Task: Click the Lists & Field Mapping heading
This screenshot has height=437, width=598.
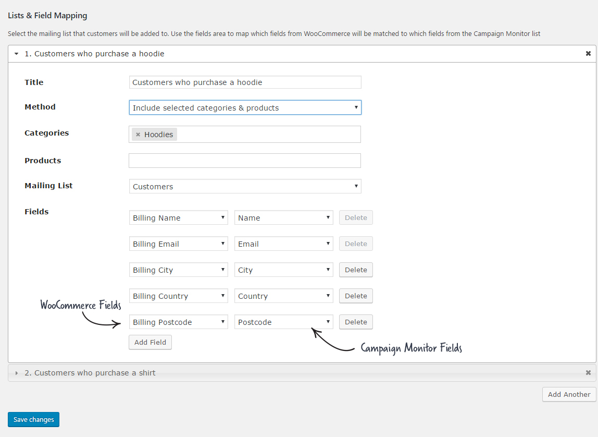Action: (x=48, y=16)
